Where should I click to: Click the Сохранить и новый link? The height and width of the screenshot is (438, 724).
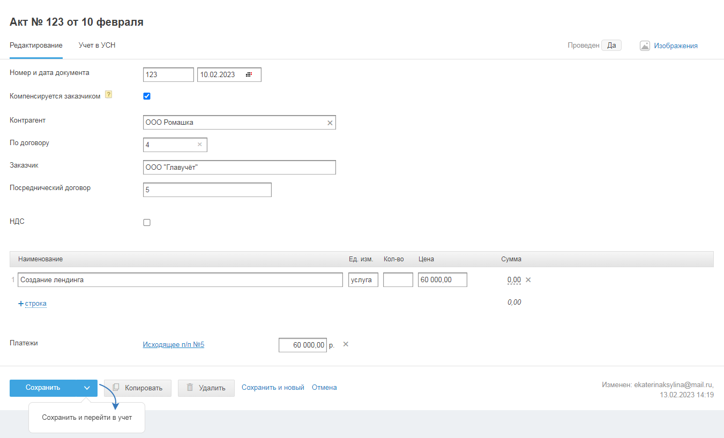click(x=273, y=388)
